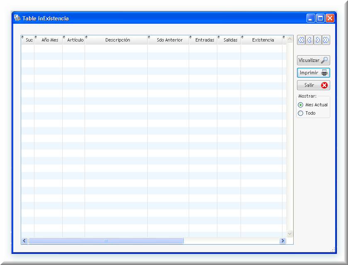Click the horizontal scrollbar left arrow
The width and height of the screenshot is (348, 265).
pyautogui.click(x=24, y=241)
